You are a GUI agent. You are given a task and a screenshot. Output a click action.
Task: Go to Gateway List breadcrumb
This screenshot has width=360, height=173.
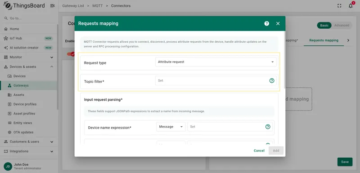(73, 6)
